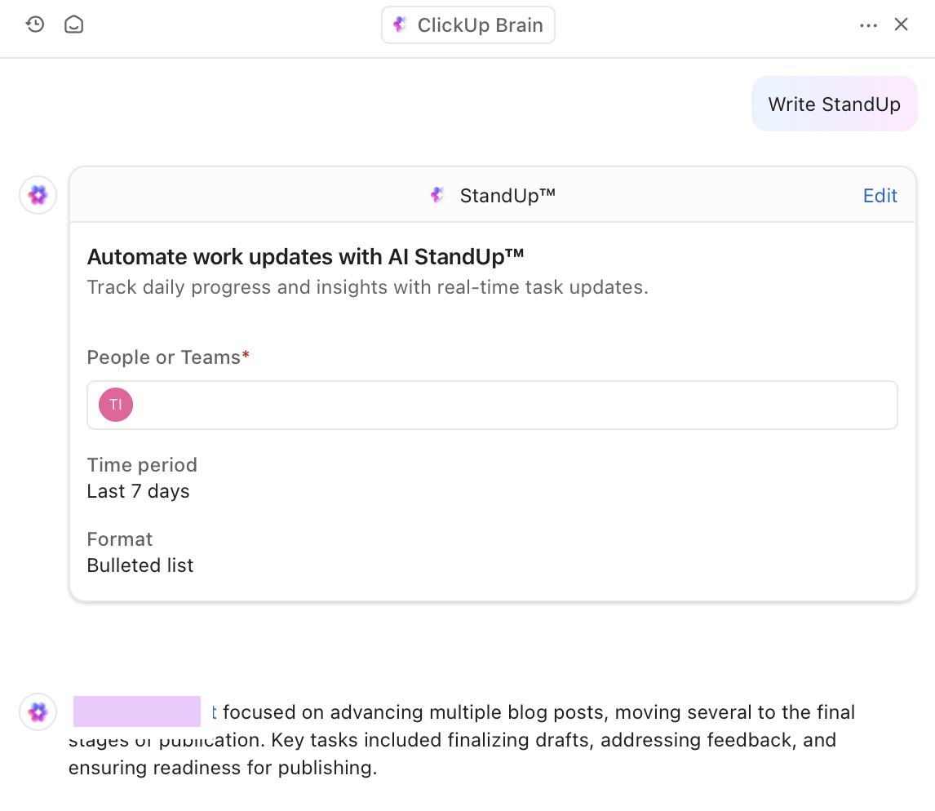Open the ClickUp Brain selector button

(x=467, y=25)
